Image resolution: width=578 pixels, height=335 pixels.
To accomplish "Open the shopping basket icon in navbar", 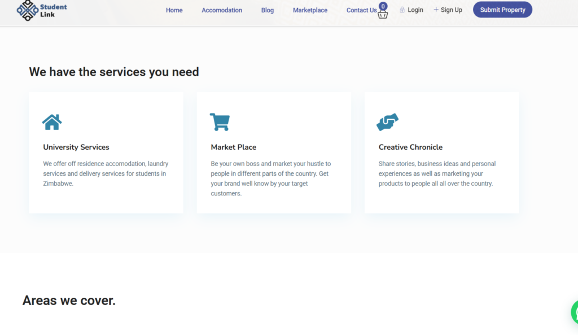I will pos(383,15).
